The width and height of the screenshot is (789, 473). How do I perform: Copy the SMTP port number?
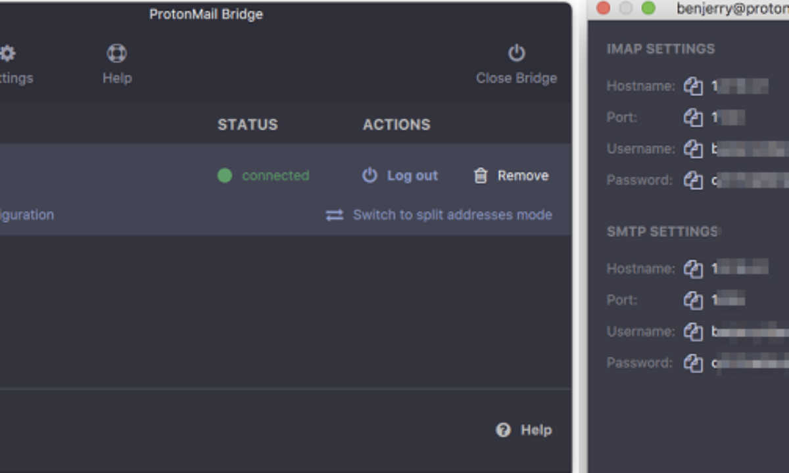(693, 300)
